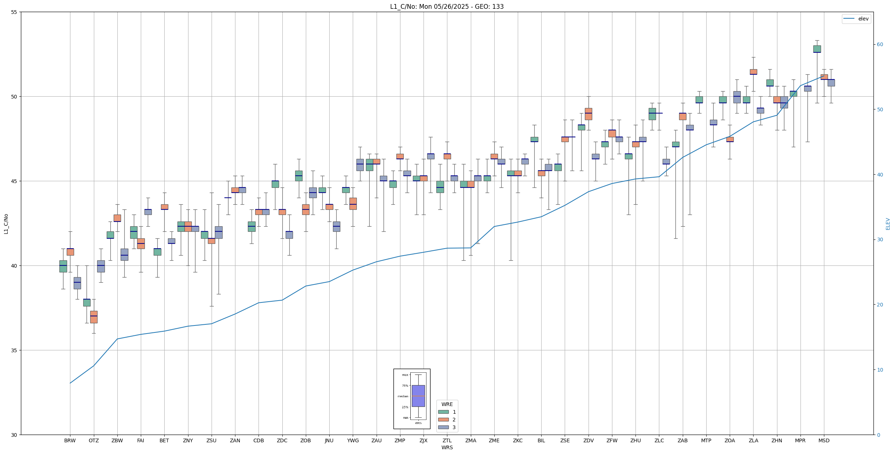Click the orange WRE 2 legend swatch
This screenshot has width=894, height=454.
click(443, 420)
